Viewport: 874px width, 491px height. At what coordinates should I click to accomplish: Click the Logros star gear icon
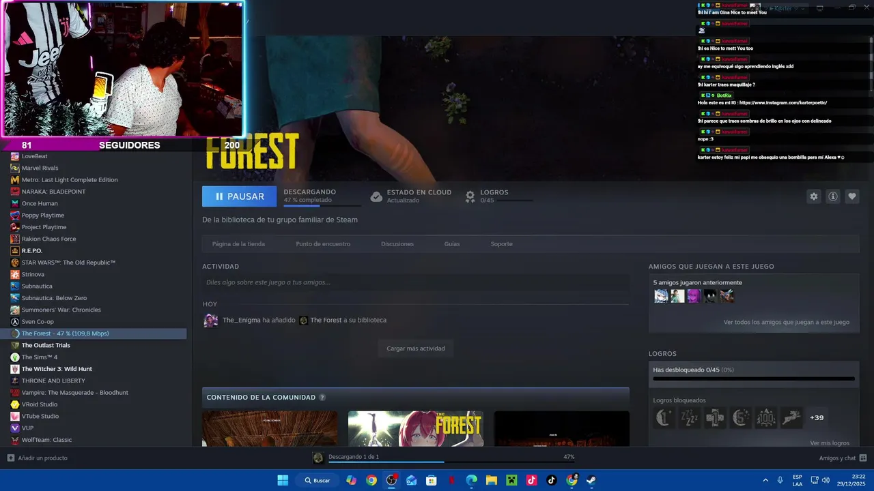pyautogui.click(x=470, y=196)
